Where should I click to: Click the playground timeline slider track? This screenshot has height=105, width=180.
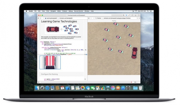point(86,82)
